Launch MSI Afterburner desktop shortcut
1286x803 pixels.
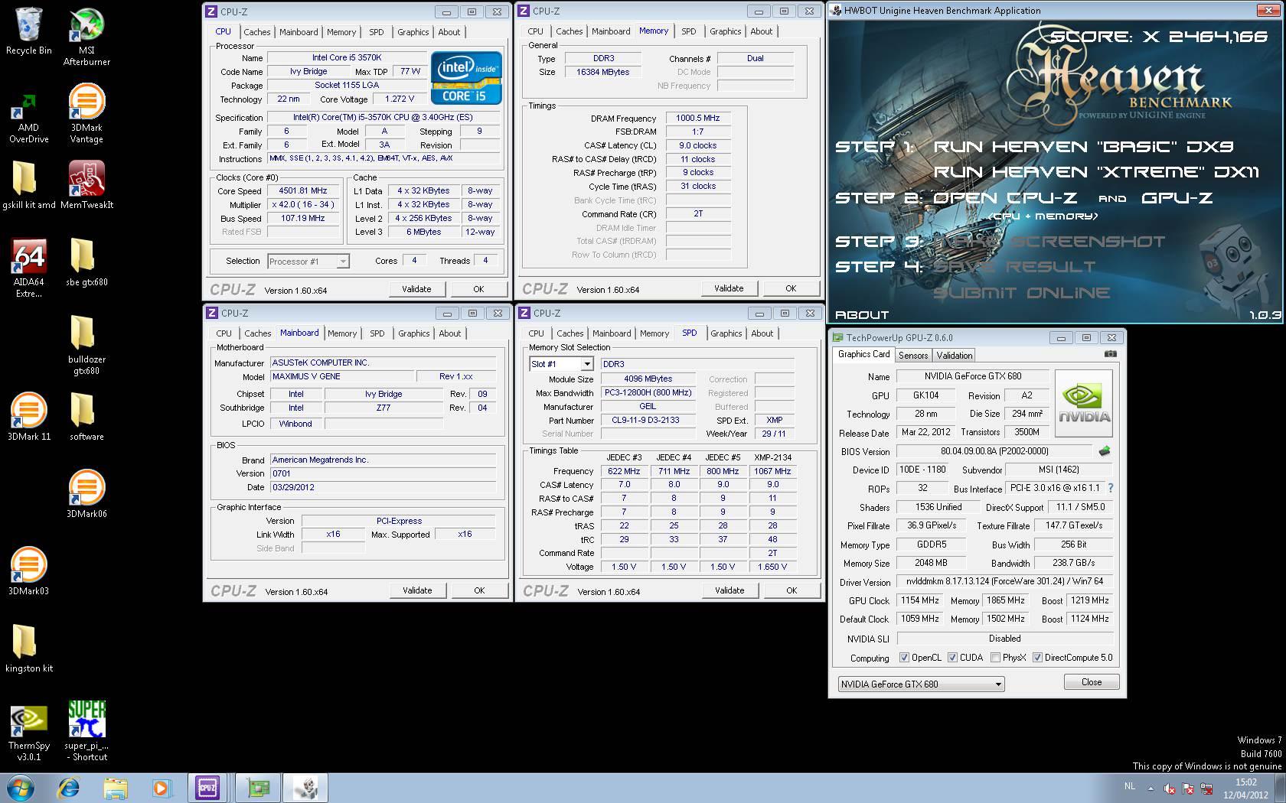[86, 36]
